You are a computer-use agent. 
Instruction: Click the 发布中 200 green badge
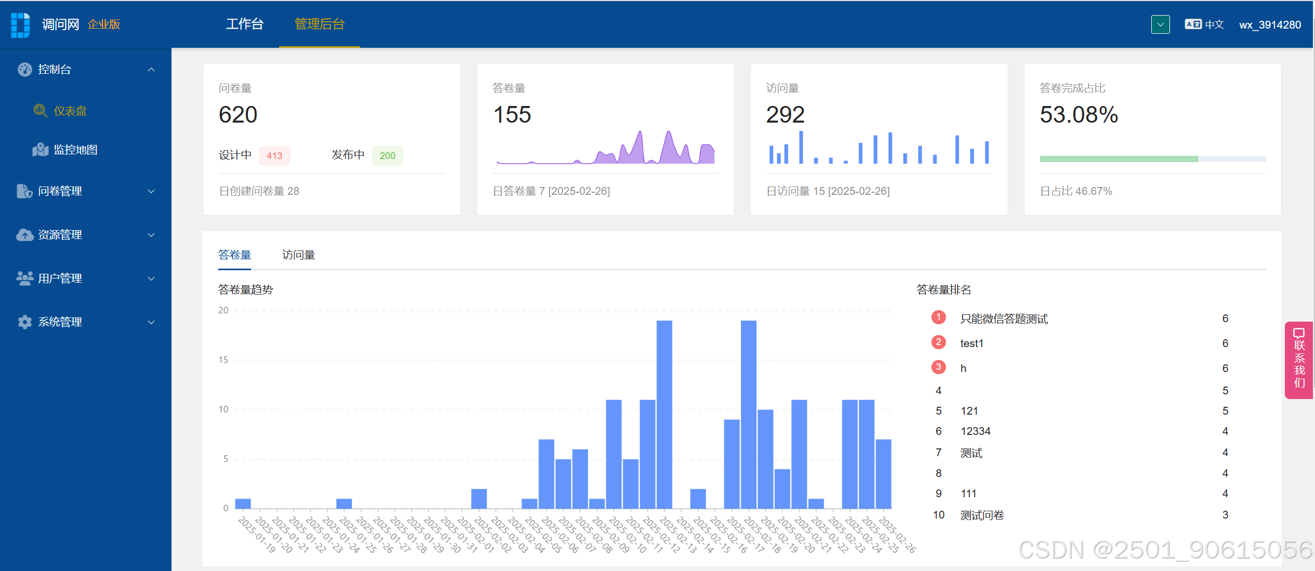(x=387, y=155)
